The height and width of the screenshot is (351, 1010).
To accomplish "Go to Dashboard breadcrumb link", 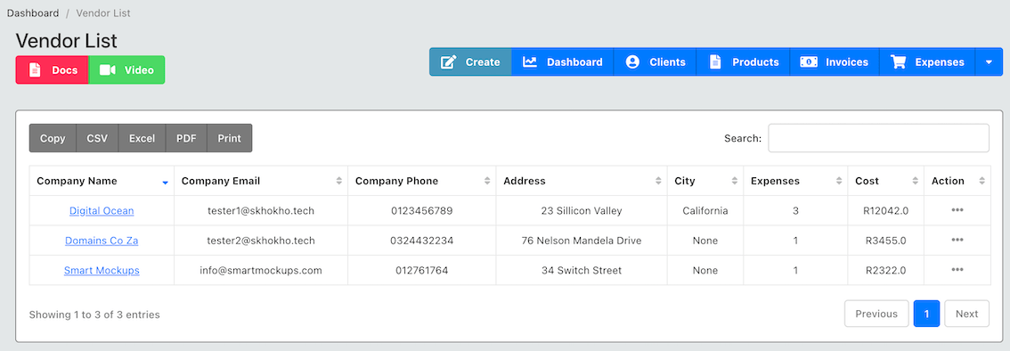I will tap(33, 12).
